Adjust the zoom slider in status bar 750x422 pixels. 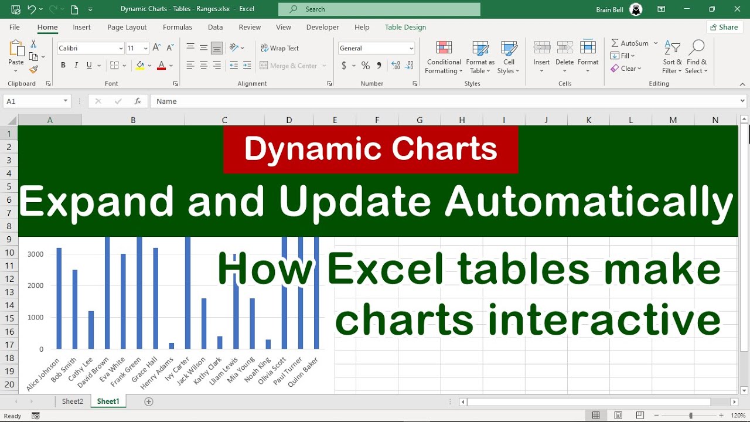[x=691, y=416]
